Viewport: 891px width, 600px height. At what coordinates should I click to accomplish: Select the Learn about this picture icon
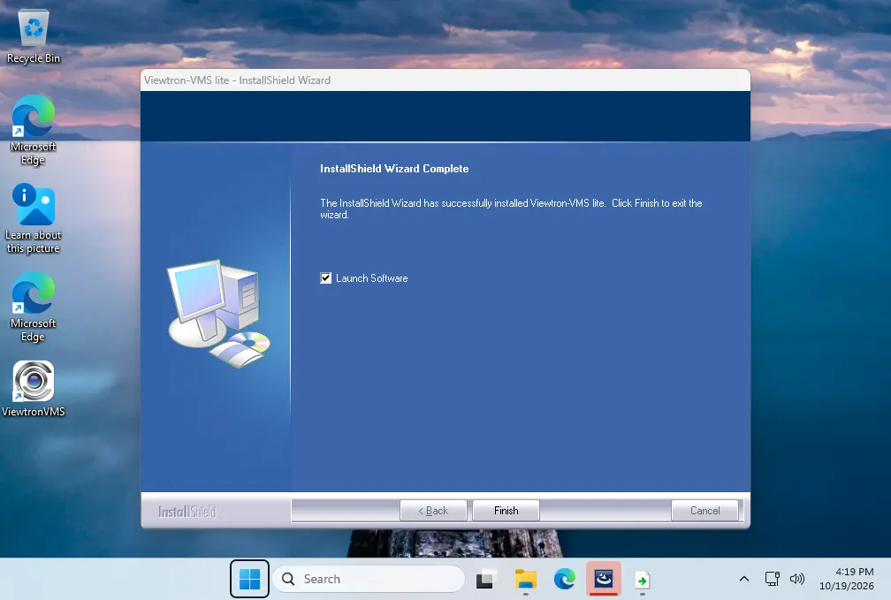pyautogui.click(x=33, y=218)
